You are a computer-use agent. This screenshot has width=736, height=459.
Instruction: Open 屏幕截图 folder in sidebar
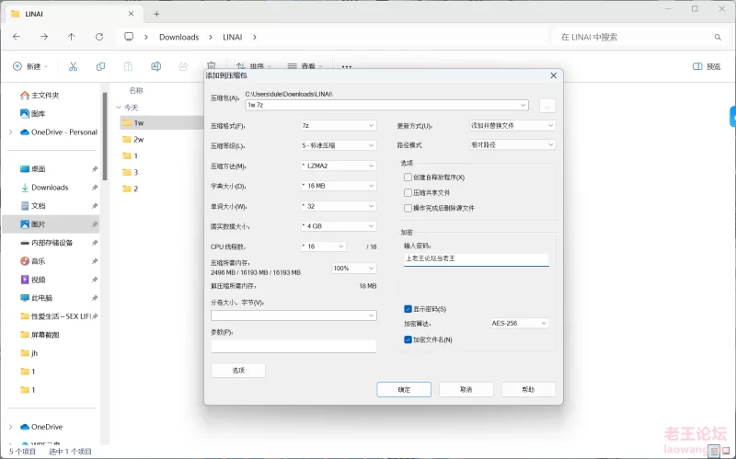click(40, 335)
